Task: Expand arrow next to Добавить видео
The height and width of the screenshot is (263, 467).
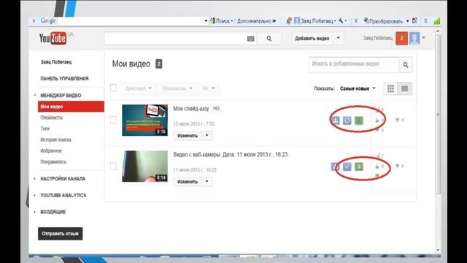Action: (338, 38)
